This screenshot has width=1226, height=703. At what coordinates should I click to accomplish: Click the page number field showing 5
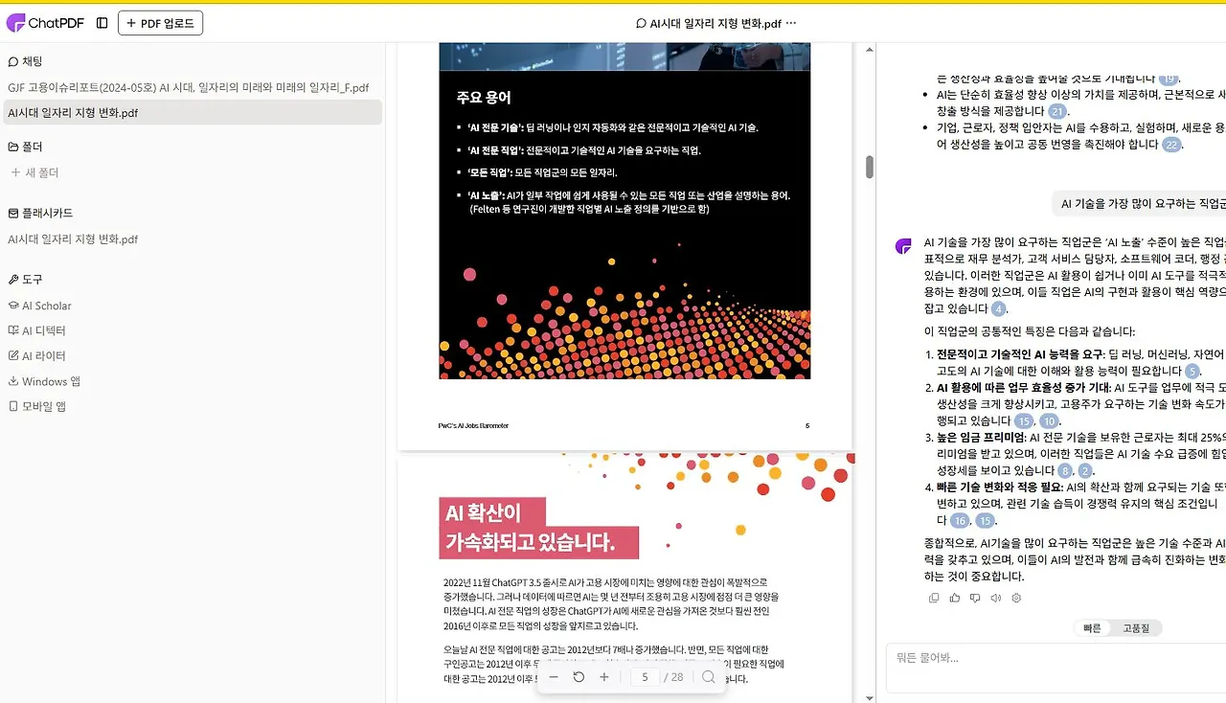(645, 677)
